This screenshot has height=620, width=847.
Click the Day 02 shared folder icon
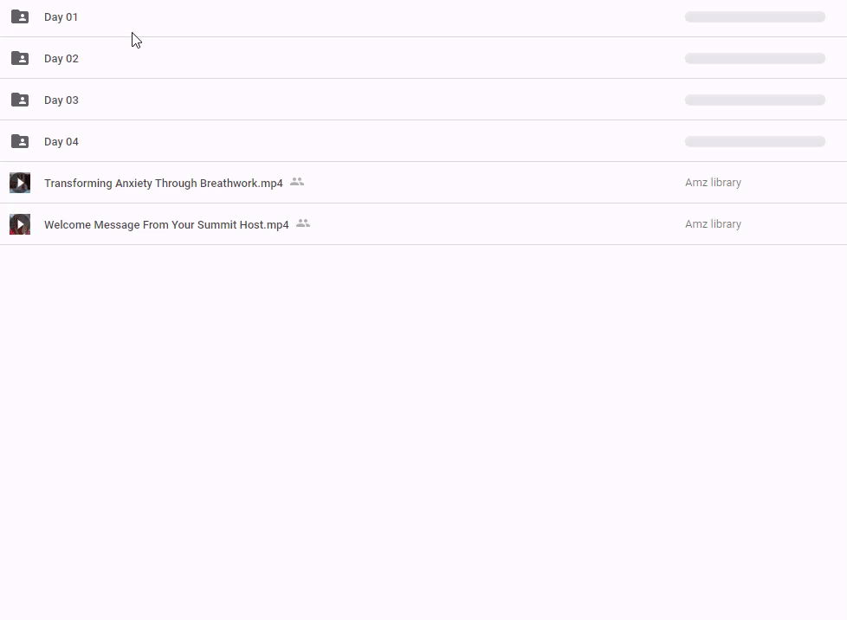[x=20, y=58]
